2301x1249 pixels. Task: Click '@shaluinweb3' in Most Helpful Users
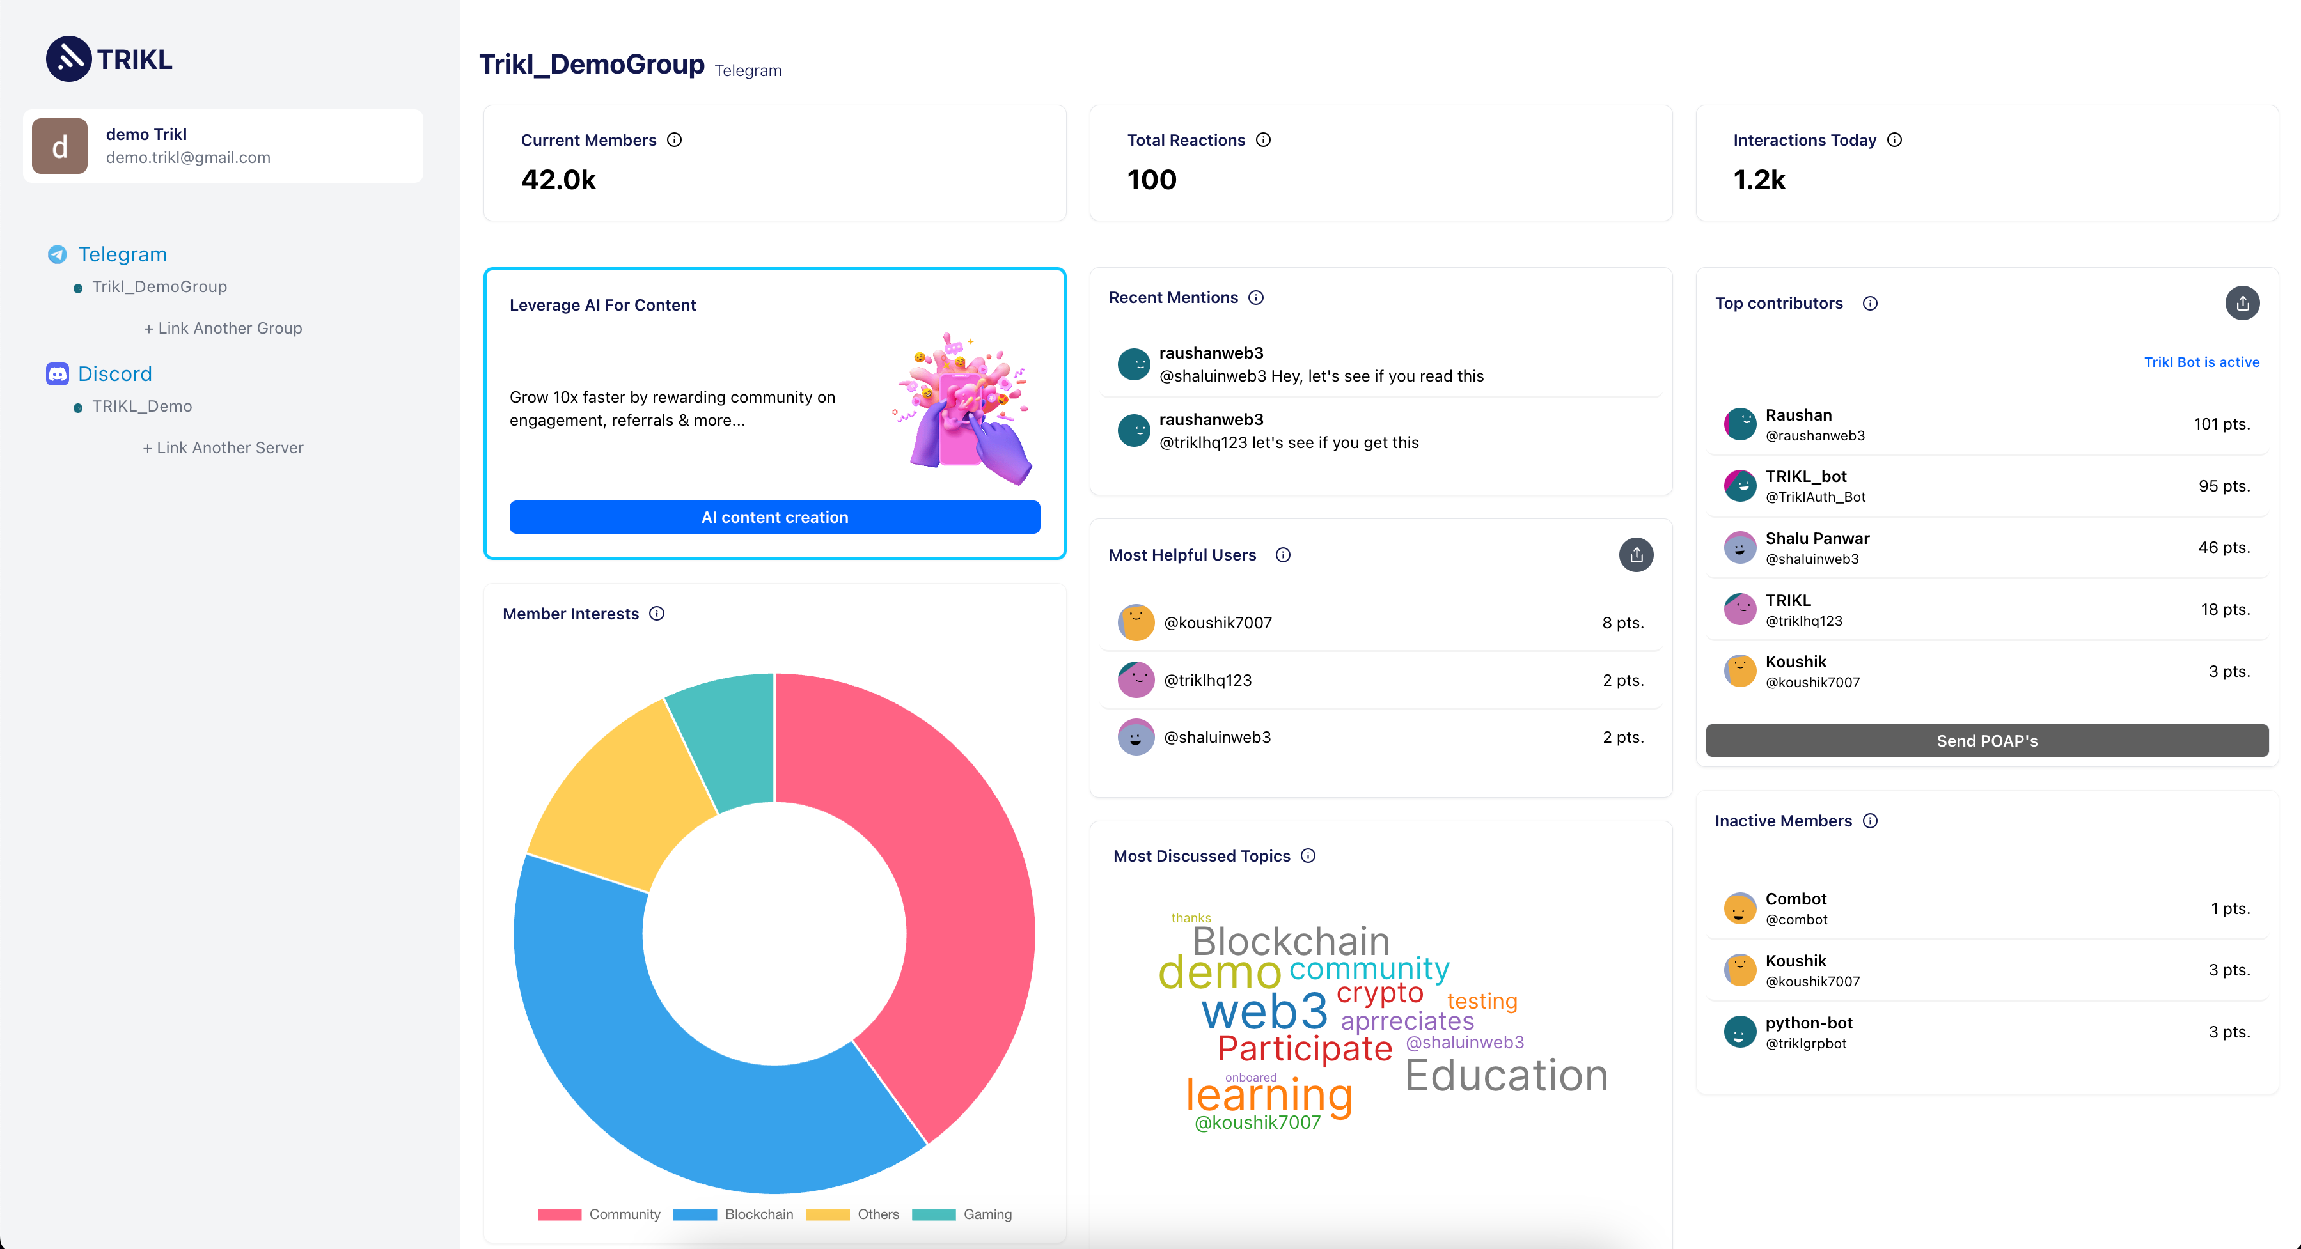(x=1216, y=738)
